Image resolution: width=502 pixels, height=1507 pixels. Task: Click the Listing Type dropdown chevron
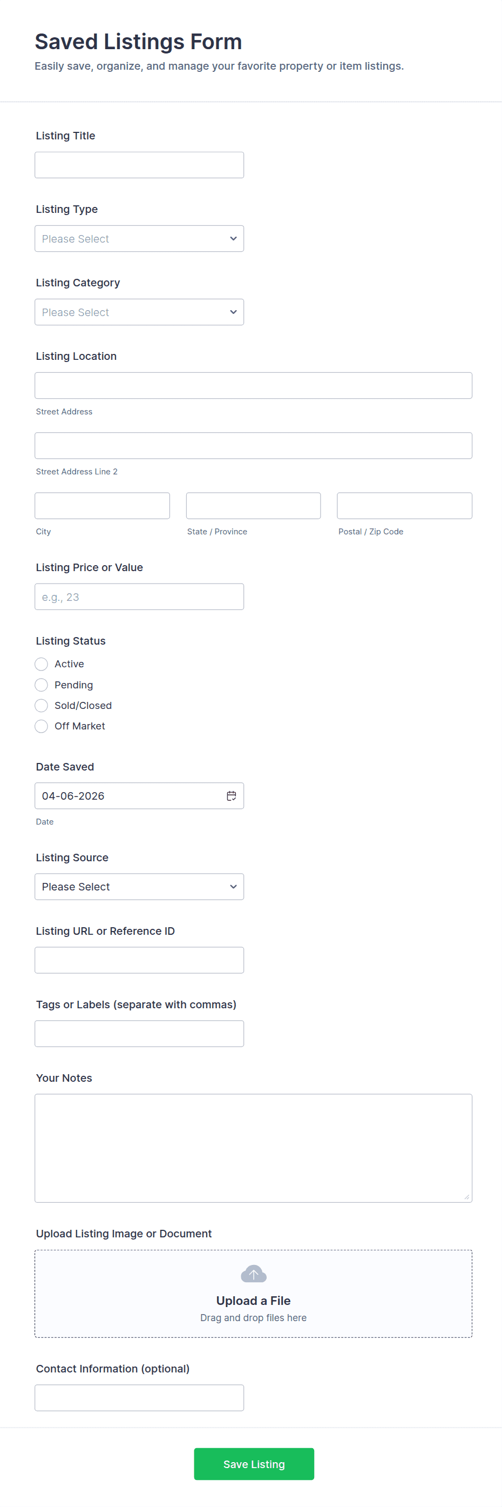[x=233, y=239]
